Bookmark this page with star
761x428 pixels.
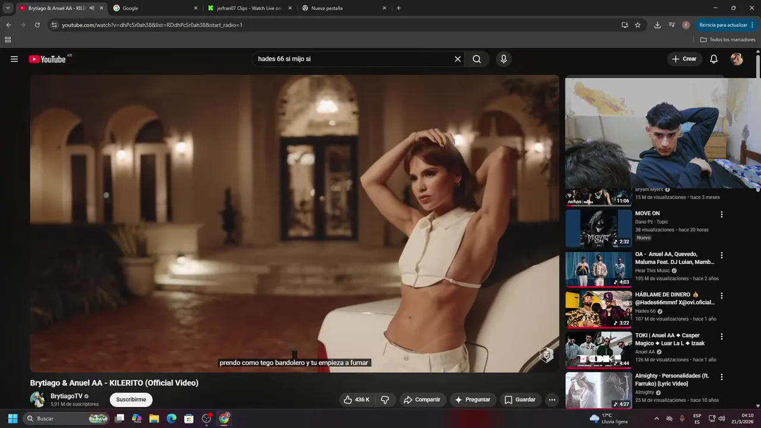pyautogui.click(x=638, y=25)
